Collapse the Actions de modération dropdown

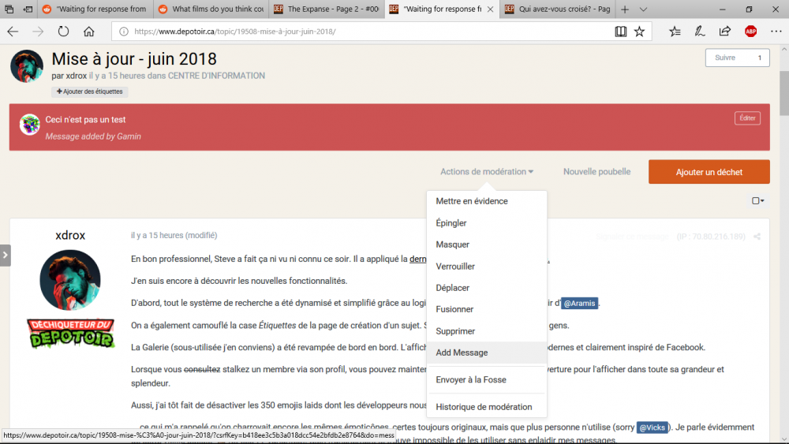(486, 172)
